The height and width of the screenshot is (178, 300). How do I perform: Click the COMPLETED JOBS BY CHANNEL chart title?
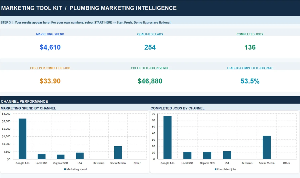(177, 108)
